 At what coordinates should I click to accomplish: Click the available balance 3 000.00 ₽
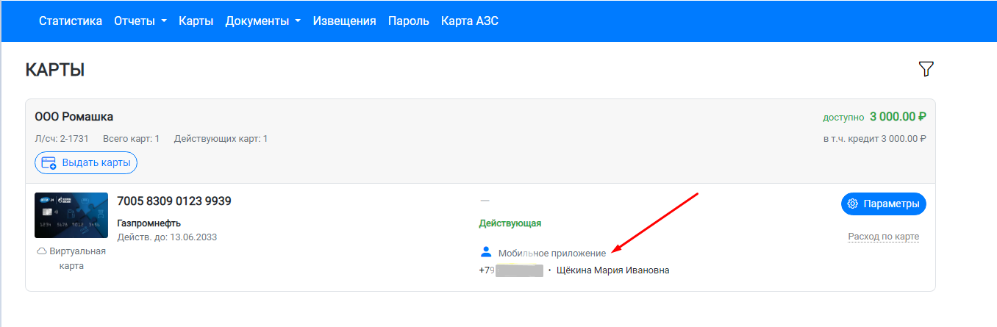point(897,117)
